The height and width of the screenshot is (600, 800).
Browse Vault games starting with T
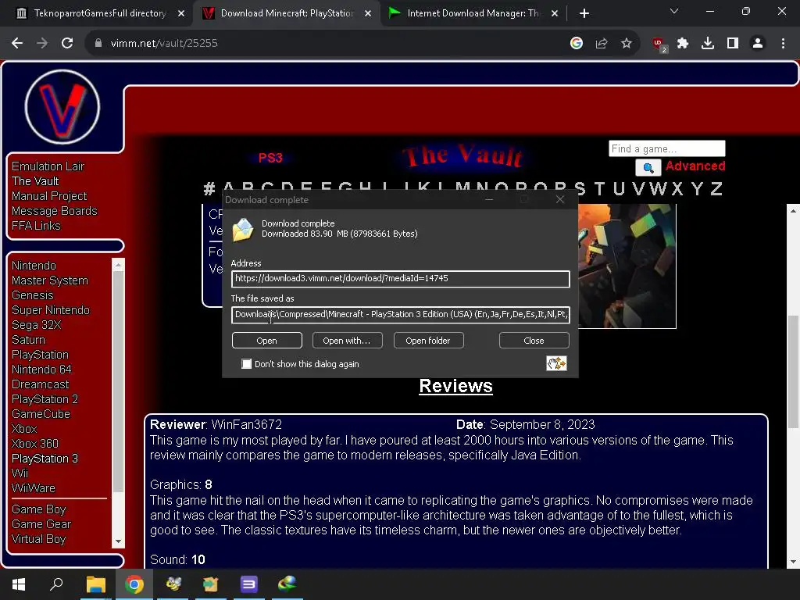tap(599, 188)
